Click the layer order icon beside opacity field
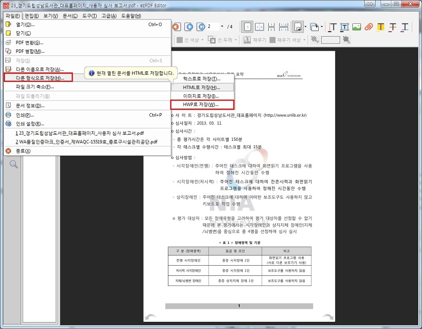The height and width of the screenshot is (329, 422). point(346,40)
